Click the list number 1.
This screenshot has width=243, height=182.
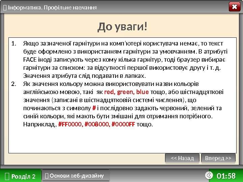(x=14, y=43)
